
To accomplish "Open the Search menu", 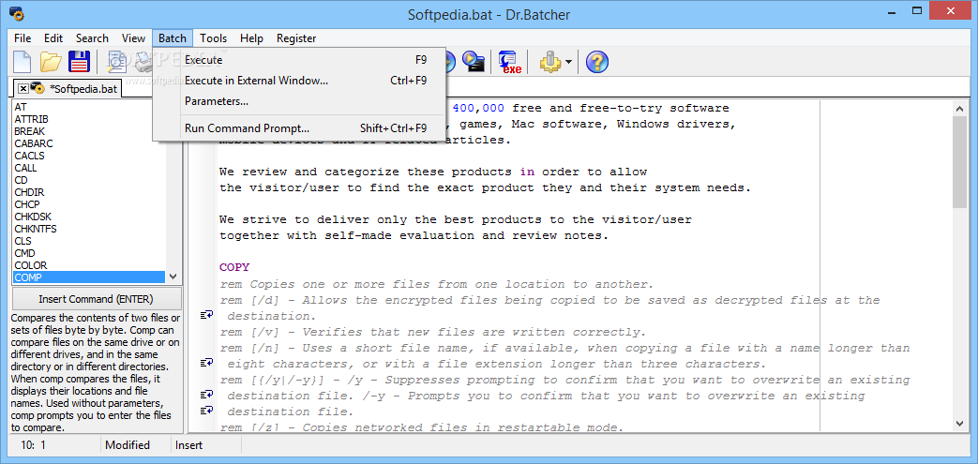I will [92, 38].
